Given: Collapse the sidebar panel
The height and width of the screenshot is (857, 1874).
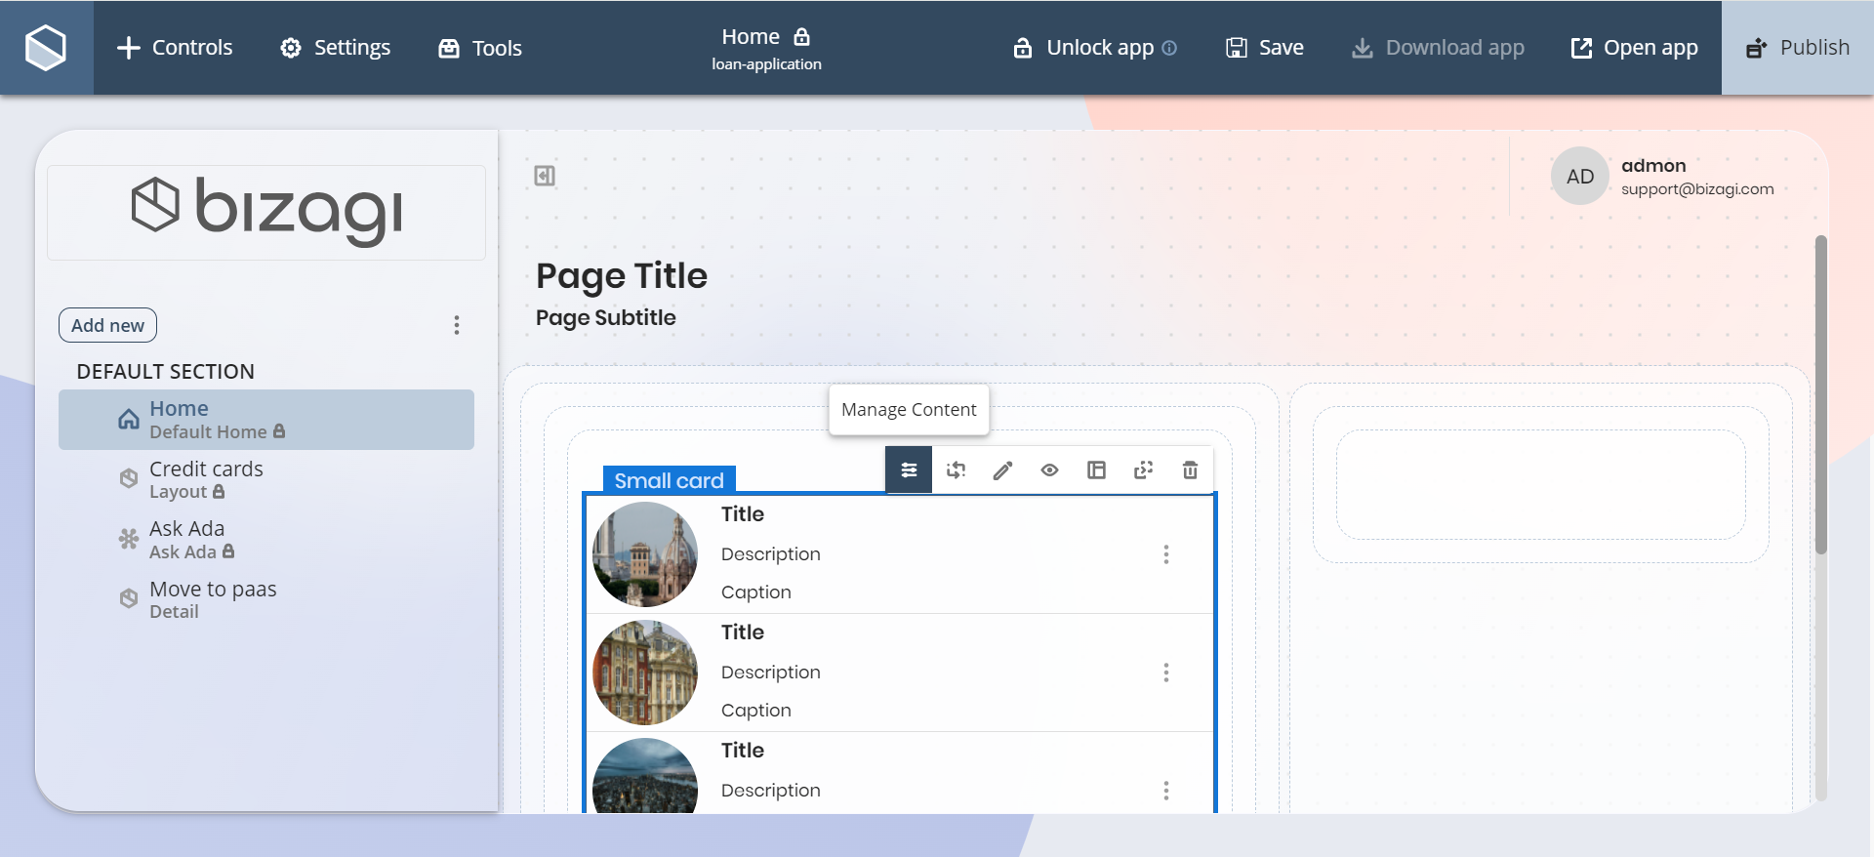Looking at the screenshot, I should tap(545, 176).
